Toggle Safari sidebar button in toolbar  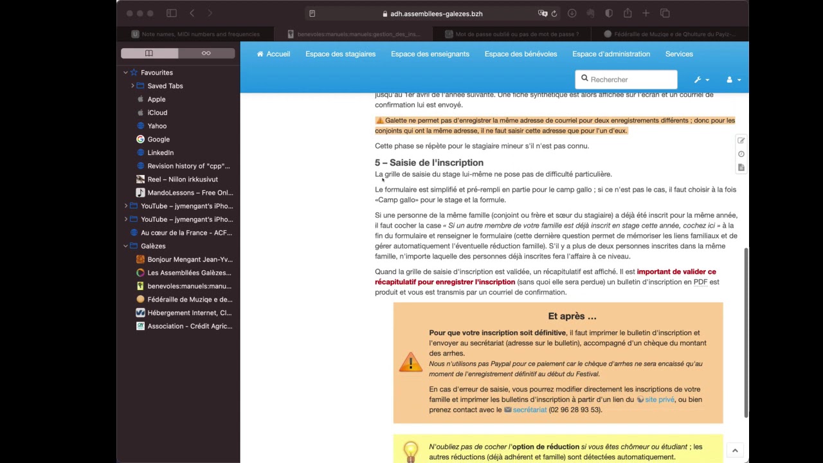pyautogui.click(x=172, y=14)
